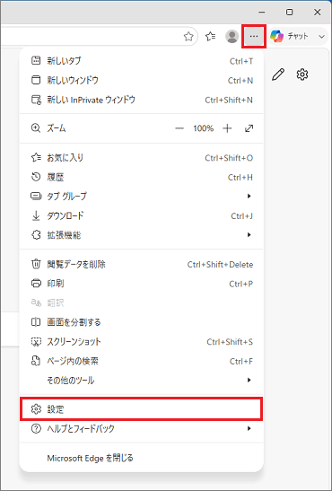Click the question mark help icon
The image size is (332, 491).
click(36, 428)
